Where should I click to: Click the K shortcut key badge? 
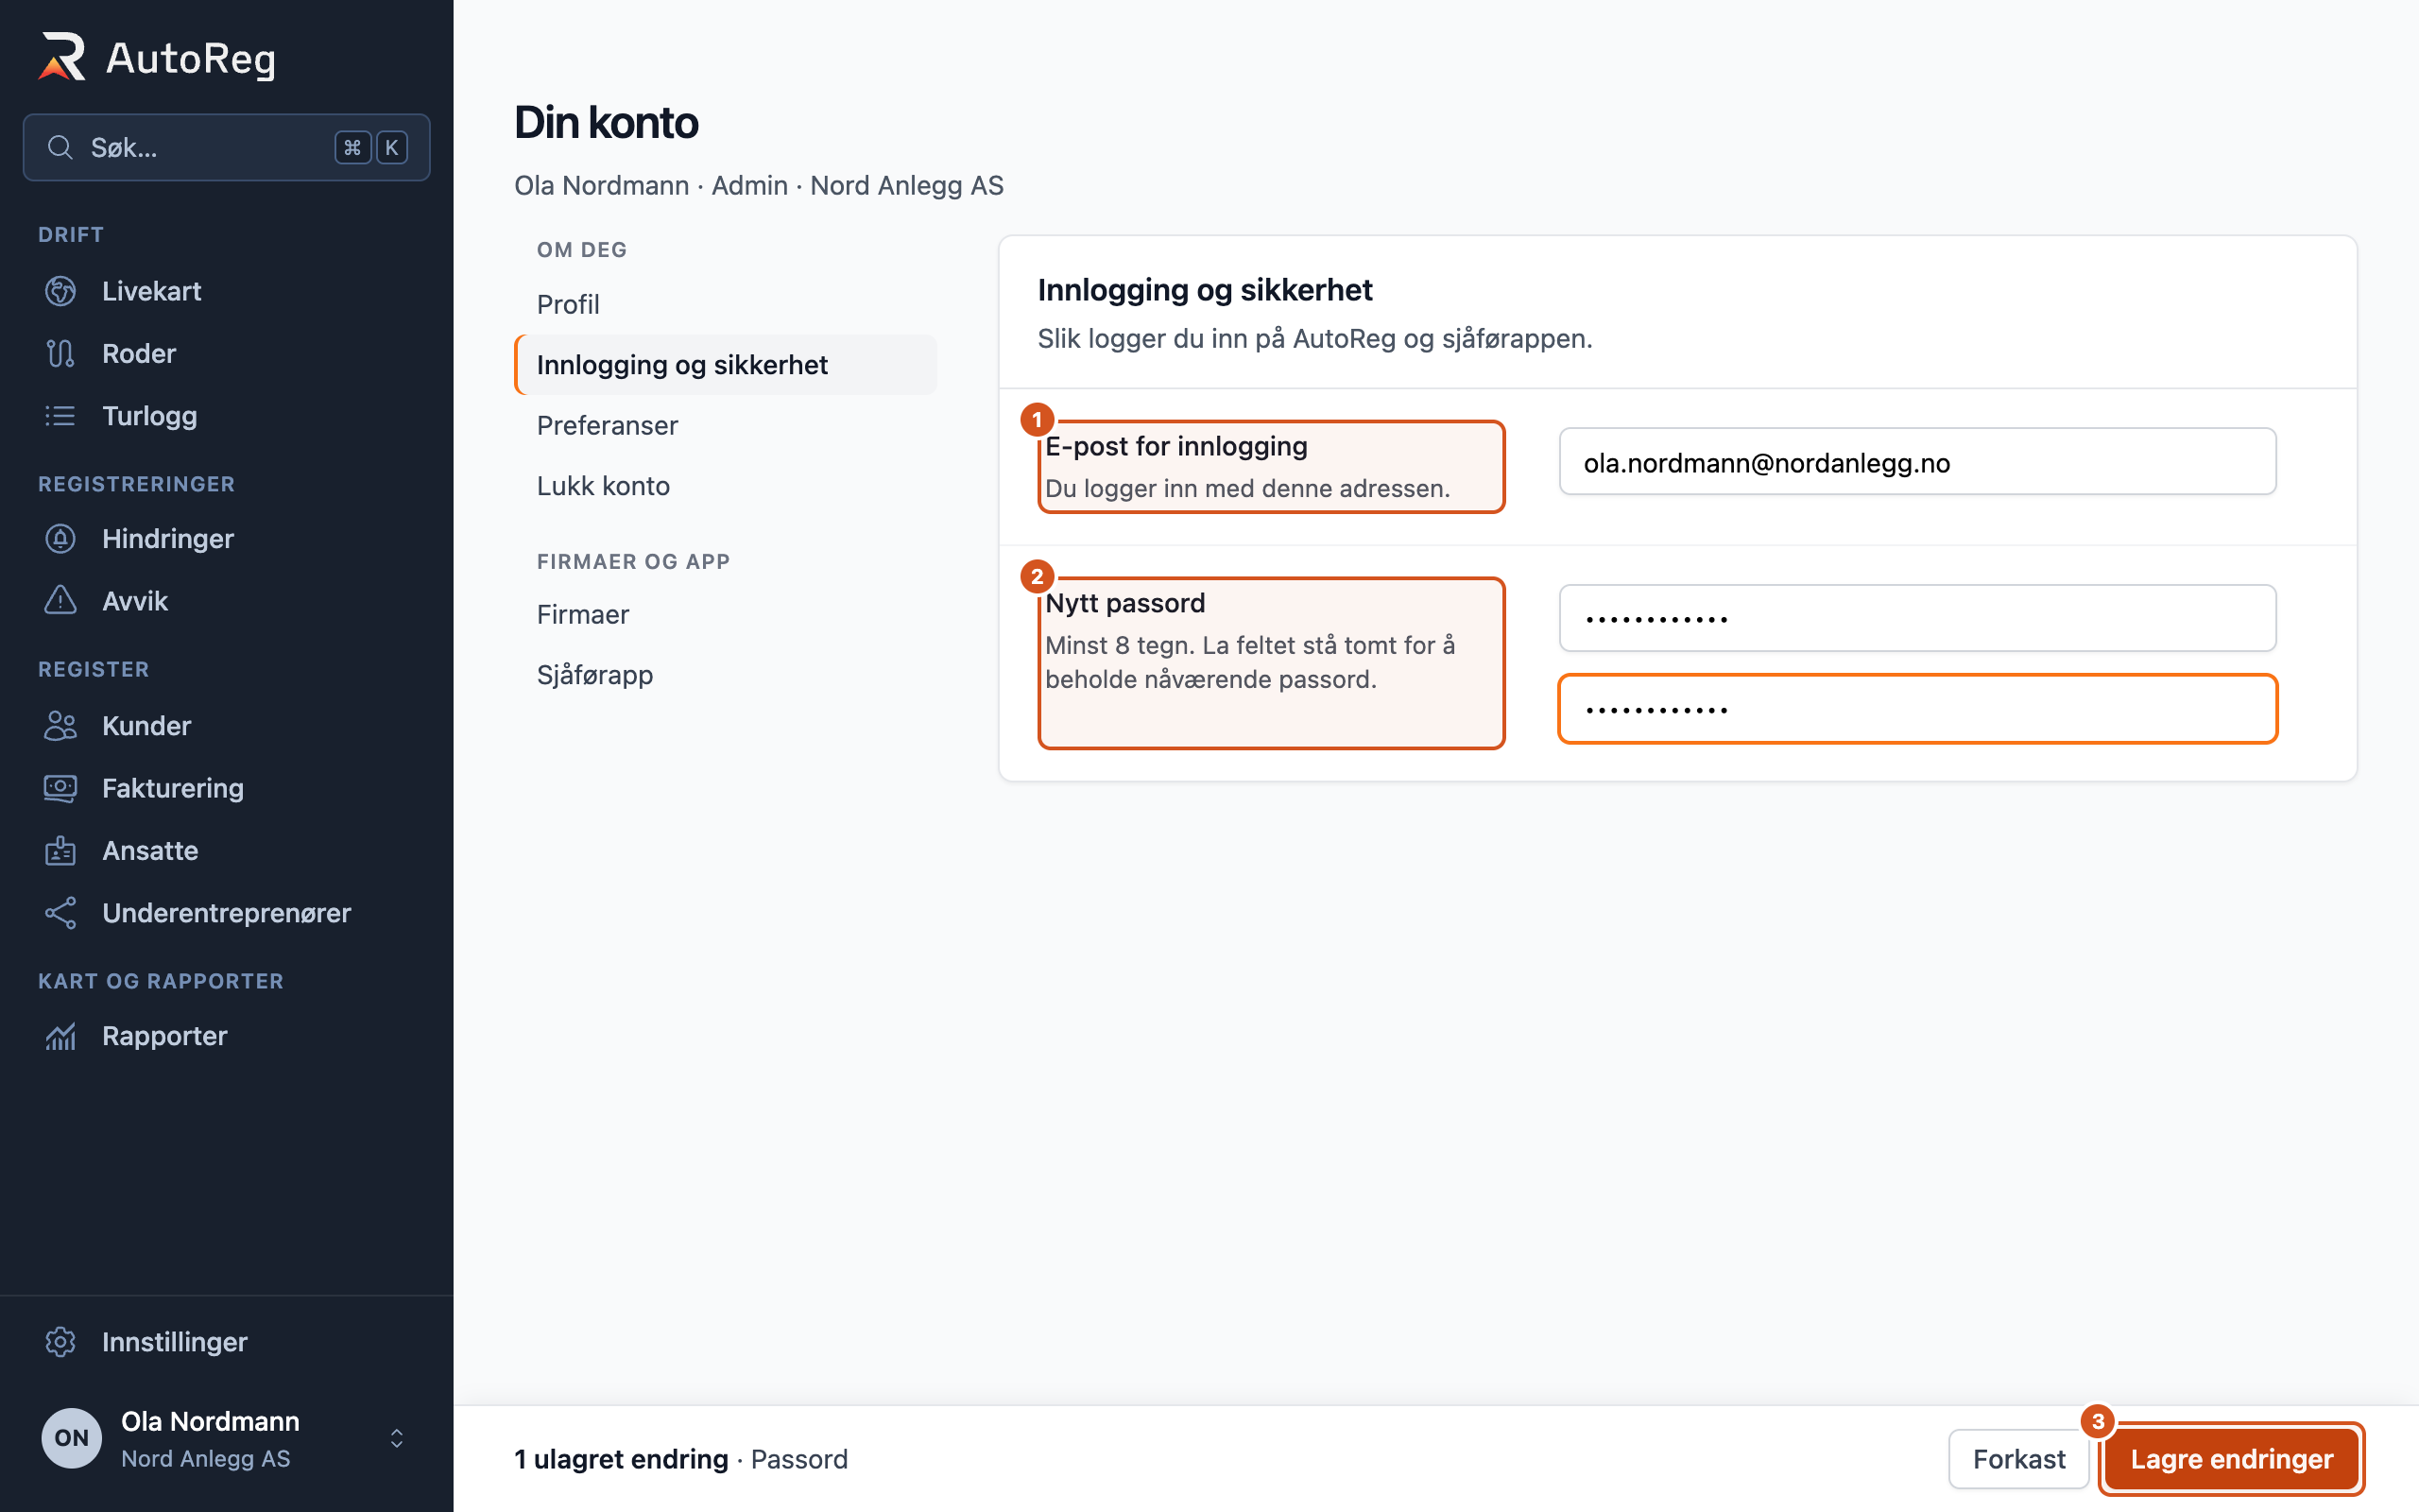pyautogui.click(x=392, y=147)
